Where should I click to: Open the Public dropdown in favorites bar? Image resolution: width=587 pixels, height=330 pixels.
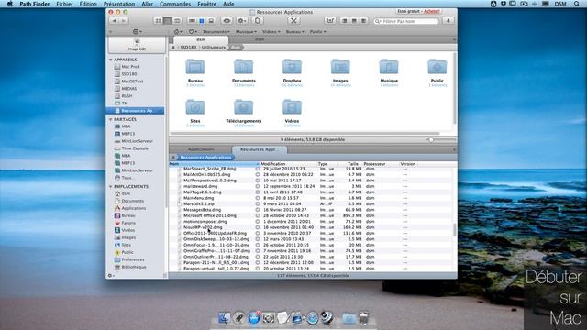point(317,32)
